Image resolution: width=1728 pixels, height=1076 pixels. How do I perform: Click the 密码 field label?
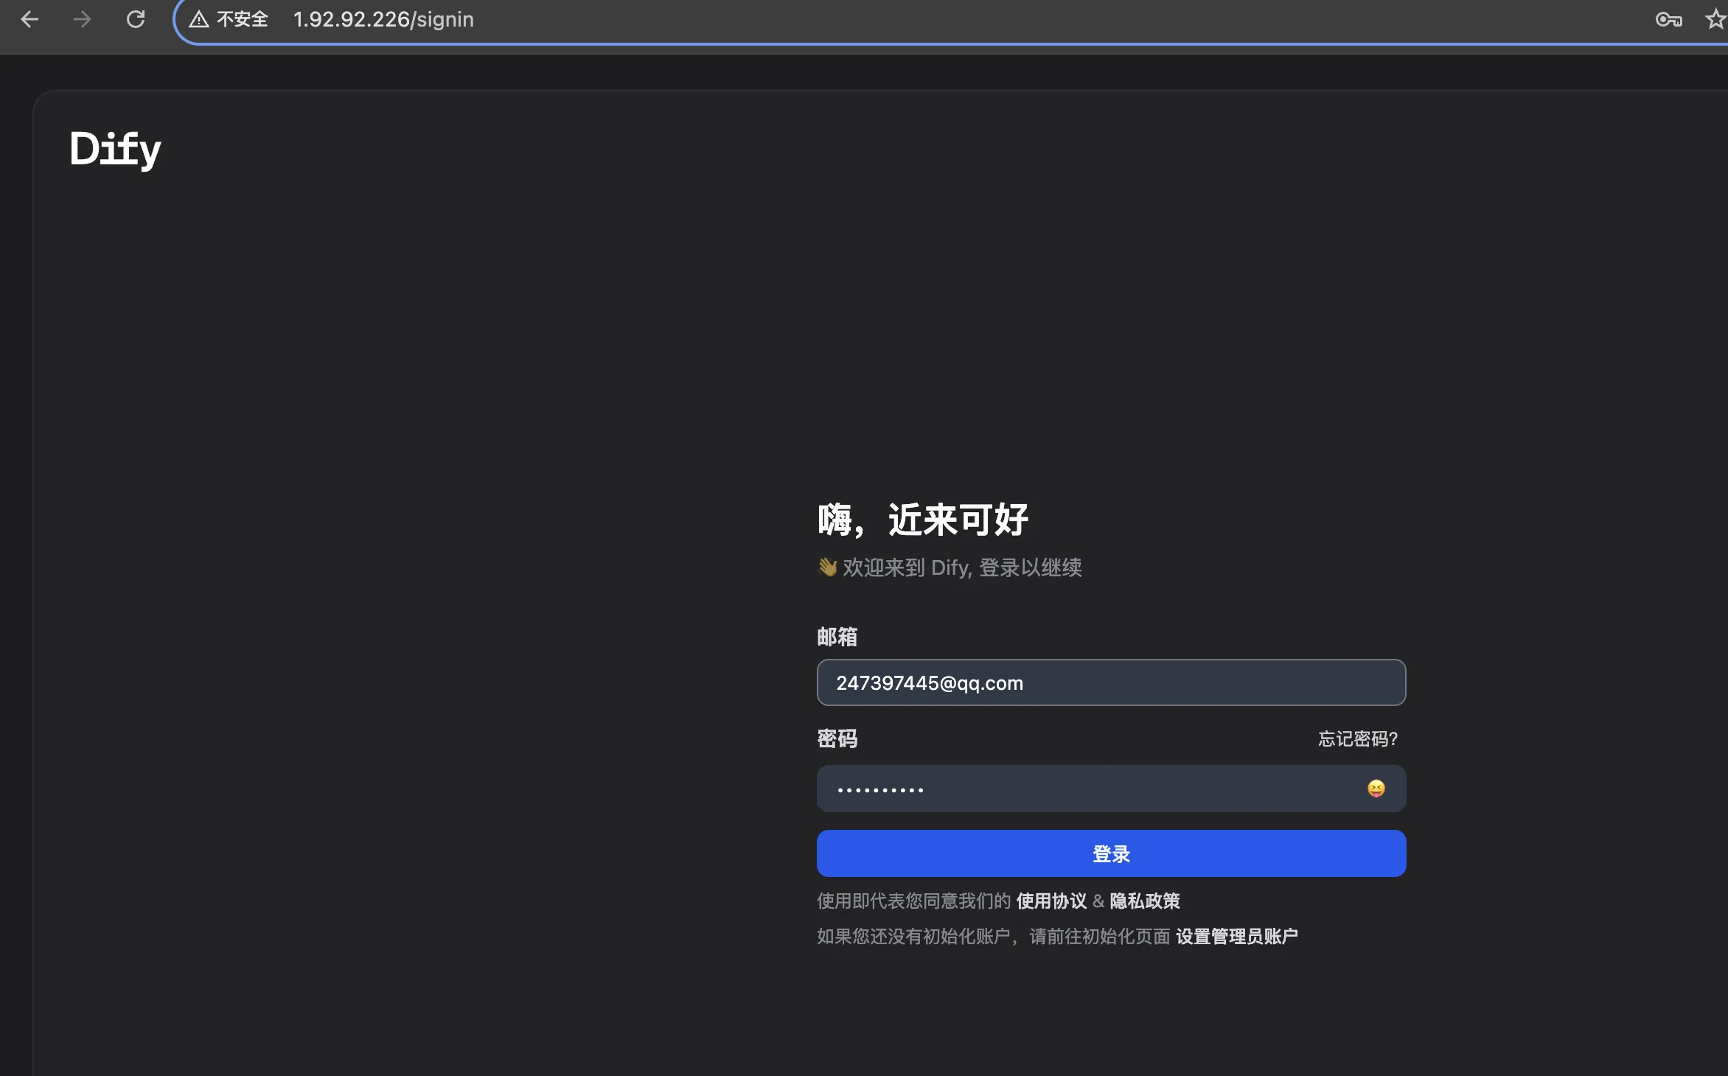pos(837,739)
